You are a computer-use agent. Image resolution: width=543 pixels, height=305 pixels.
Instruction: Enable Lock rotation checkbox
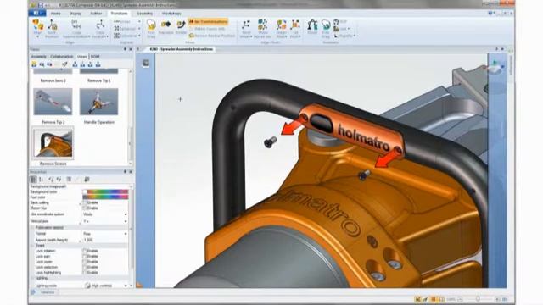pyautogui.click(x=85, y=251)
